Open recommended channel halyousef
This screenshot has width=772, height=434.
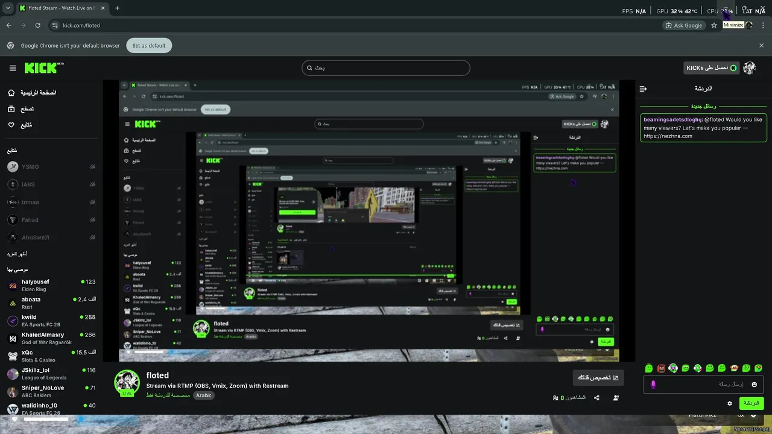point(51,285)
